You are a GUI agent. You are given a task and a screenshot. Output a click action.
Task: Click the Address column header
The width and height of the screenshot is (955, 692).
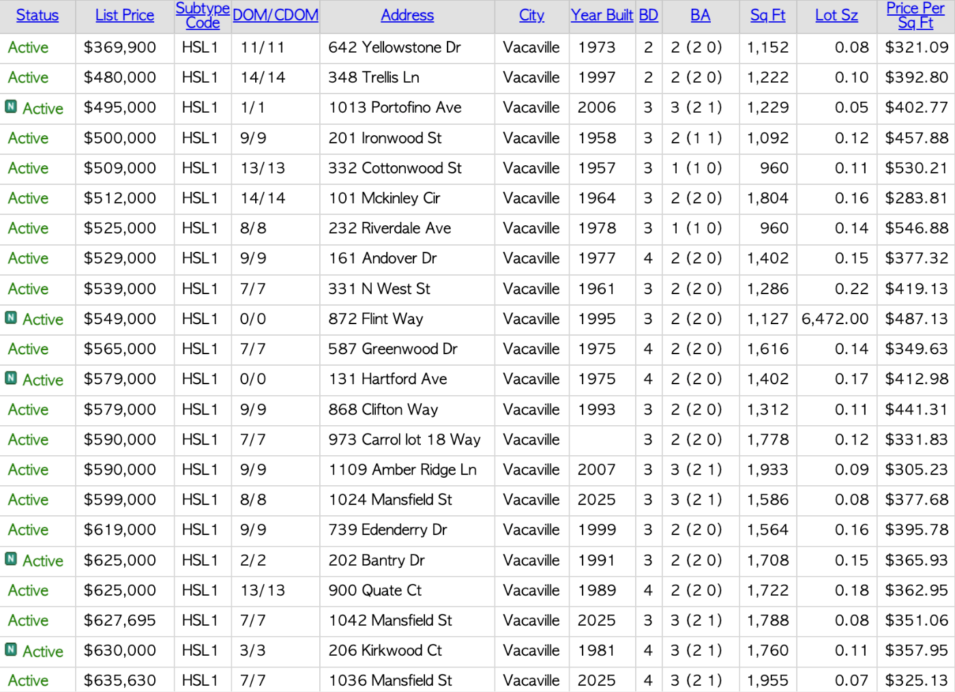coord(407,15)
